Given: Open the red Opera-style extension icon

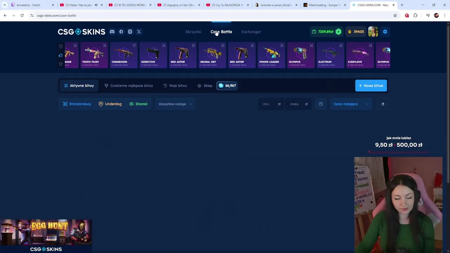Looking at the screenshot, I should [407, 15].
